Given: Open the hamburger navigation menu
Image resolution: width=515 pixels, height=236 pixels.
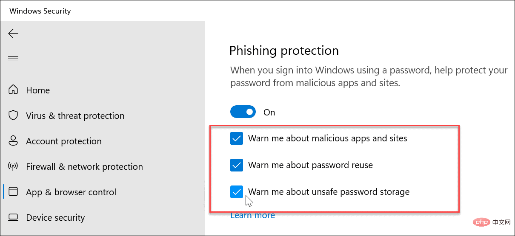Looking at the screenshot, I should 13,59.
